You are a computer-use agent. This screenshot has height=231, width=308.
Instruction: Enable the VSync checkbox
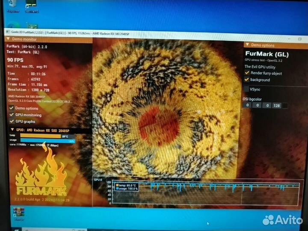(246, 89)
